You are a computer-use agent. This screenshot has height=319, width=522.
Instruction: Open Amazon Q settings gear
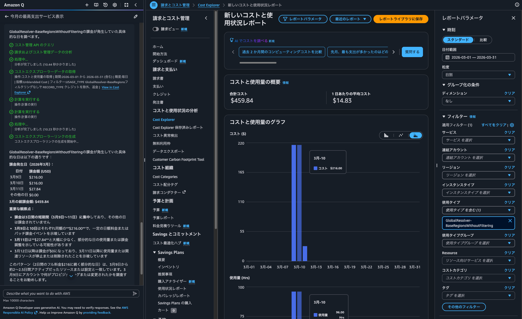pyautogui.click(x=115, y=5)
